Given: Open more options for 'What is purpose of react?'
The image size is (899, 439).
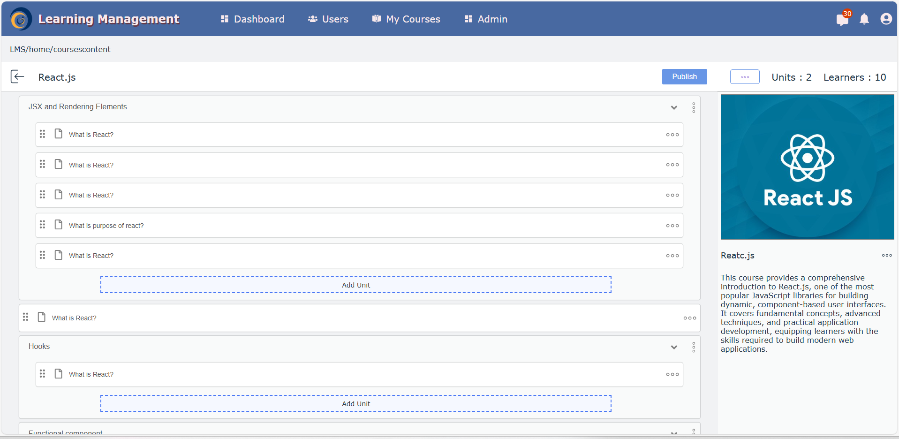Looking at the screenshot, I should [672, 226].
